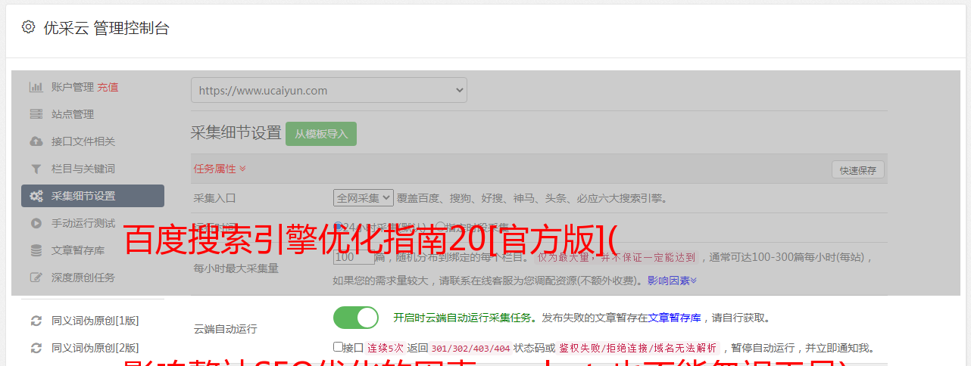Image resolution: width=971 pixels, height=366 pixels.
Task: Click the 采集入口 row label
Action: [215, 198]
